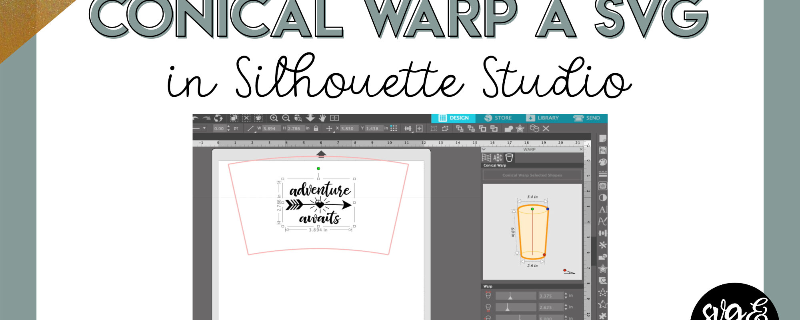Open the Pix panel from right sidebar

click(603, 150)
